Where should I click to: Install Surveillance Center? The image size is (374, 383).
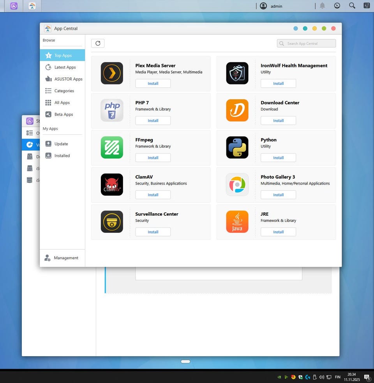click(x=153, y=232)
